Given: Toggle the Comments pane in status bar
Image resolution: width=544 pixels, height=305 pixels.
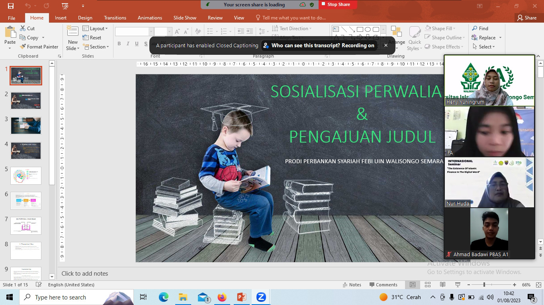Looking at the screenshot, I should [x=384, y=285].
